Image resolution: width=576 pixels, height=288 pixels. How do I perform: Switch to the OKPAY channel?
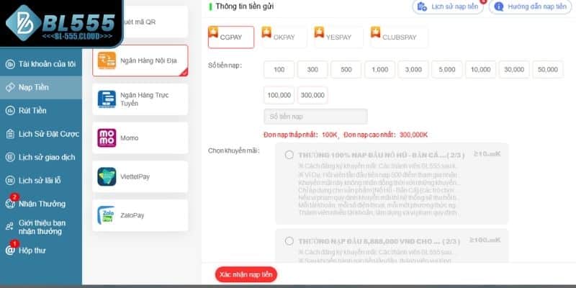284,37
